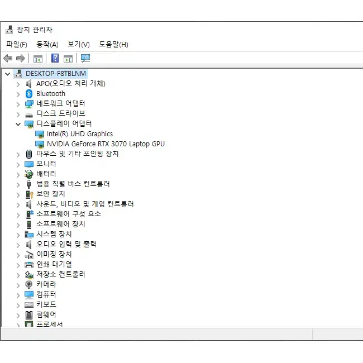Image resolution: width=363 pixels, height=363 pixels.
Task: Open the 보기(V) menu
Action: [79, 44]
